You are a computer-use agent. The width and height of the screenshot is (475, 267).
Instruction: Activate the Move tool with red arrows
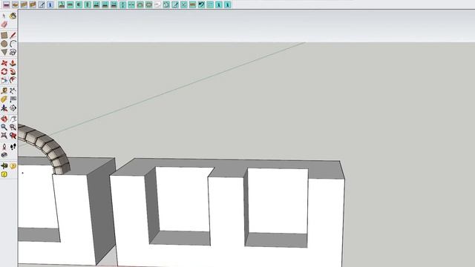tap(4, 63)
